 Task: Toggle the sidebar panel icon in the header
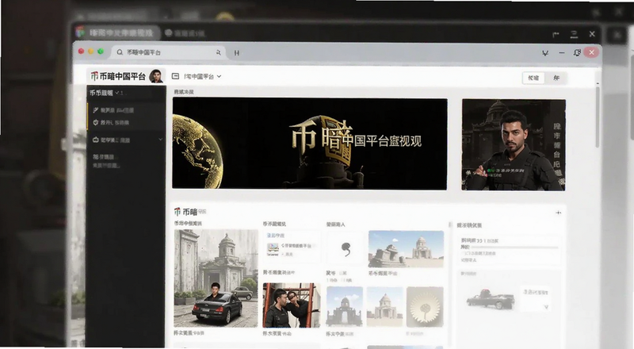click(175, 76)
